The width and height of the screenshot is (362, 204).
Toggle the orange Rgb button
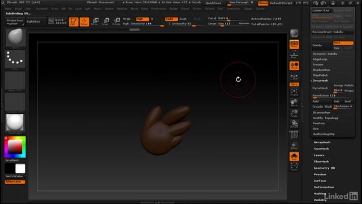coord(142,19)
